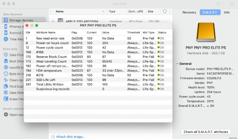
Task: Click Threshold column header
Action: tap(134, 32)
